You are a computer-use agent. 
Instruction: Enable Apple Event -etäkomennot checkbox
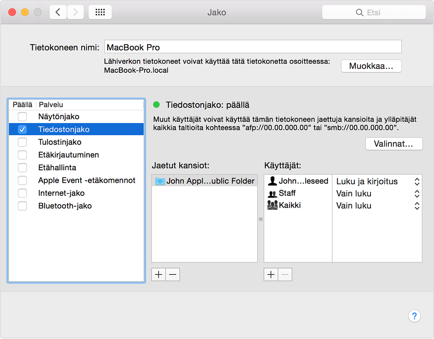pos(23,180)
